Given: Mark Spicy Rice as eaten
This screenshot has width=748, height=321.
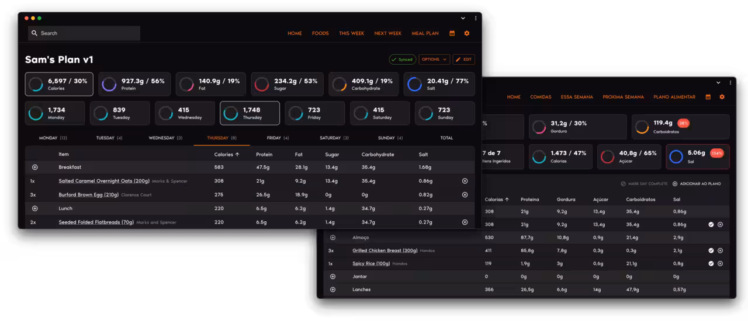Looking at the screenshot, I should (711, 263).
